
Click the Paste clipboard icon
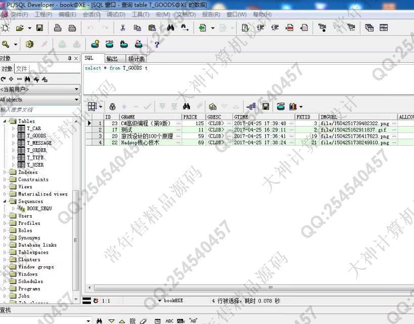(x=152, y=28)
